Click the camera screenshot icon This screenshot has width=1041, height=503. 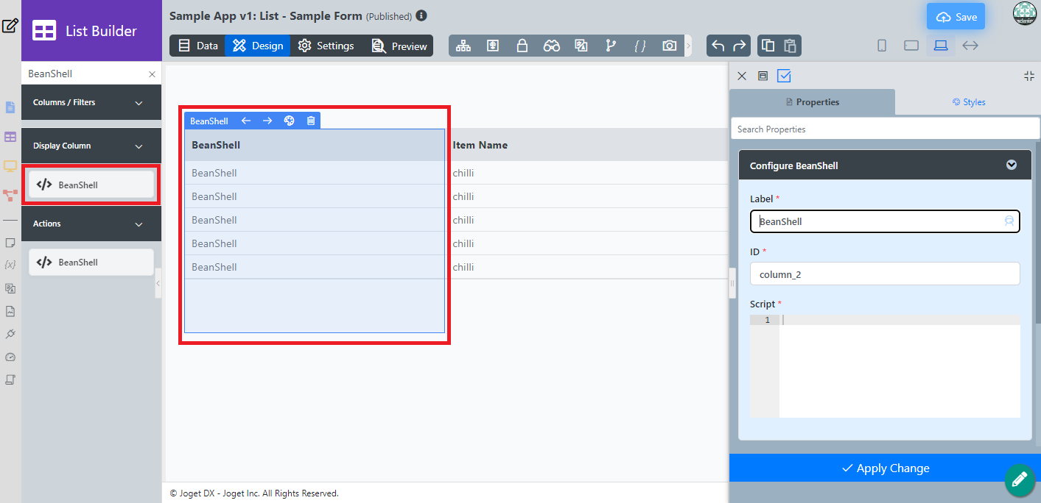(669, 46)
